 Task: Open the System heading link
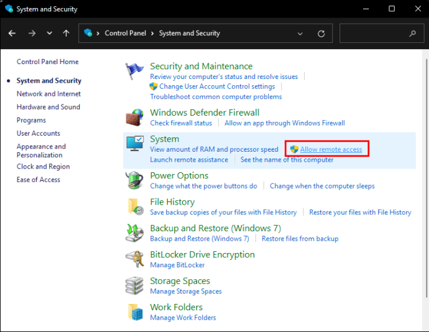[164, 139]
